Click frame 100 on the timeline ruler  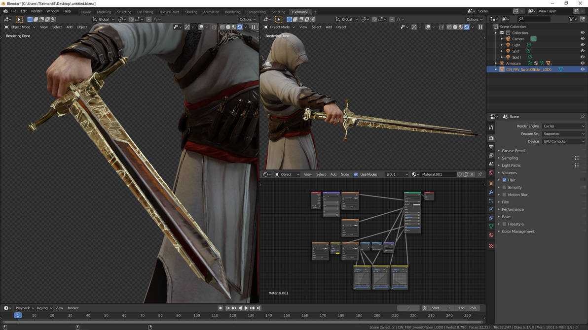[x=196, y=315]
